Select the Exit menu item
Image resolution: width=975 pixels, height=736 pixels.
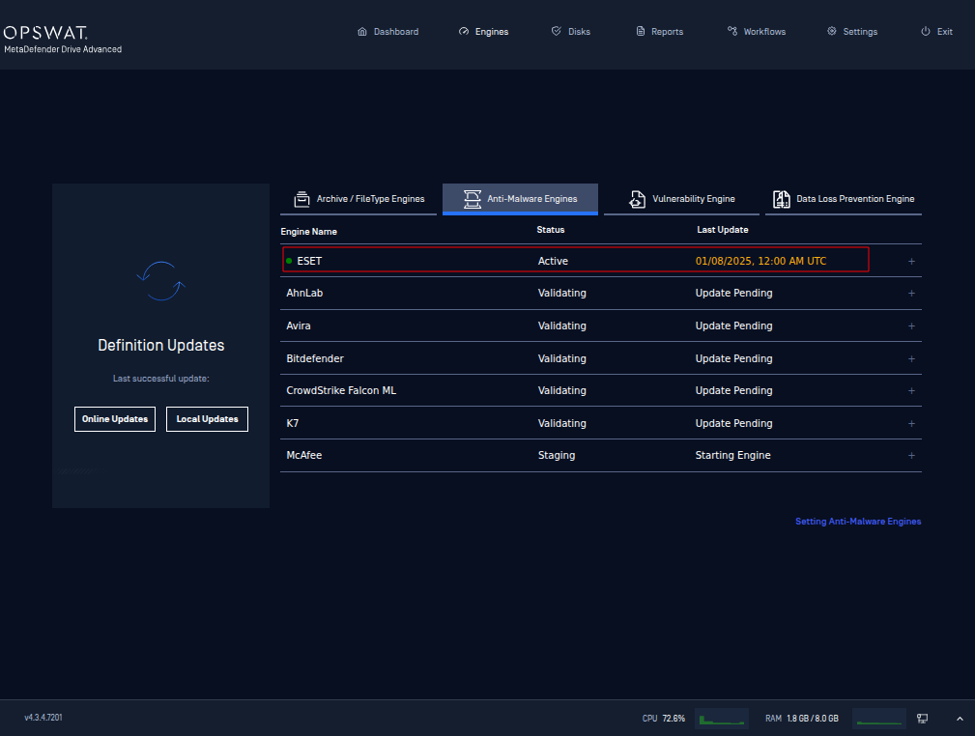click(x=936, y=32)
